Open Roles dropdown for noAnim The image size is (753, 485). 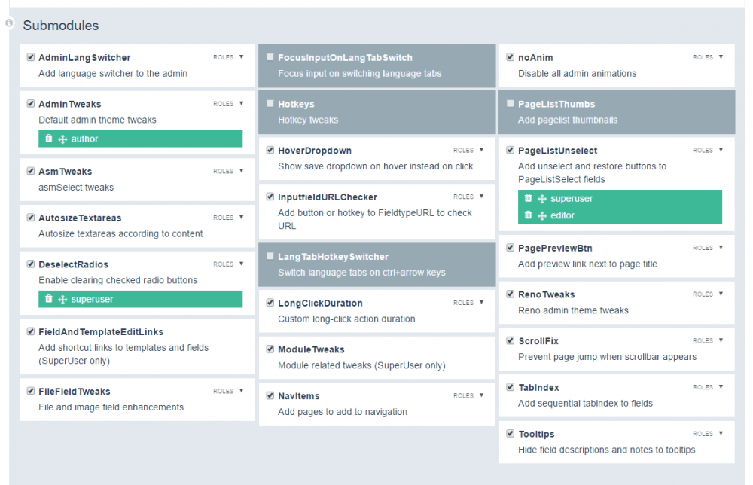[x=708, y=57]
